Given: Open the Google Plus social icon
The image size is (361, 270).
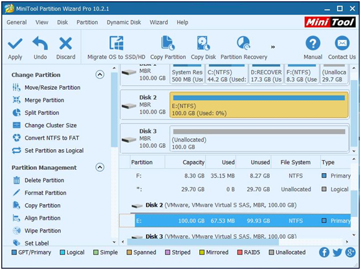Looking at the screenshot, I should [350, 253].
